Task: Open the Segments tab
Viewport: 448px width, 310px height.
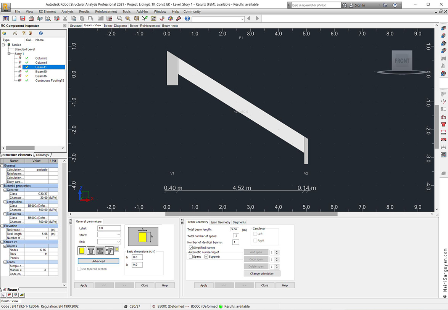Action: coord(239,222)
